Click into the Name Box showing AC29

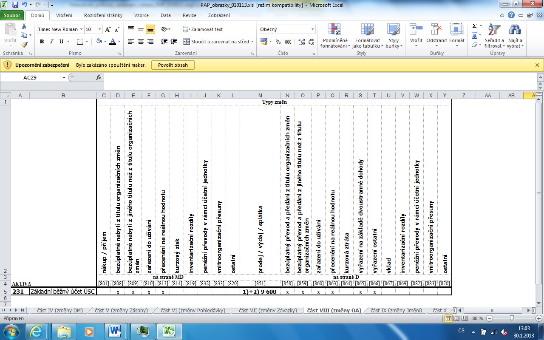coord(31,78)
